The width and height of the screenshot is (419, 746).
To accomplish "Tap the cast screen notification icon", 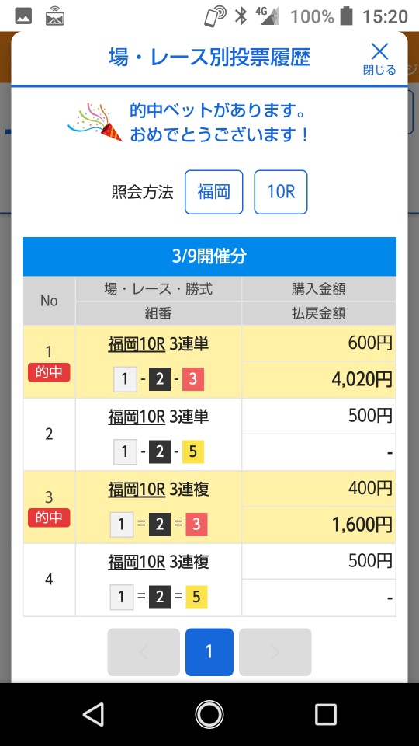I will 54,16.
